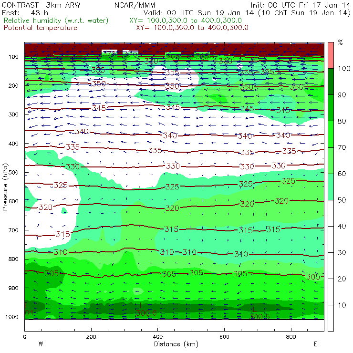Viewport: 353px width, 353px height.
Task: Click the green 'XY= 100.0,300.0 to 400.0,300.0' text
Action: [186, 21]
